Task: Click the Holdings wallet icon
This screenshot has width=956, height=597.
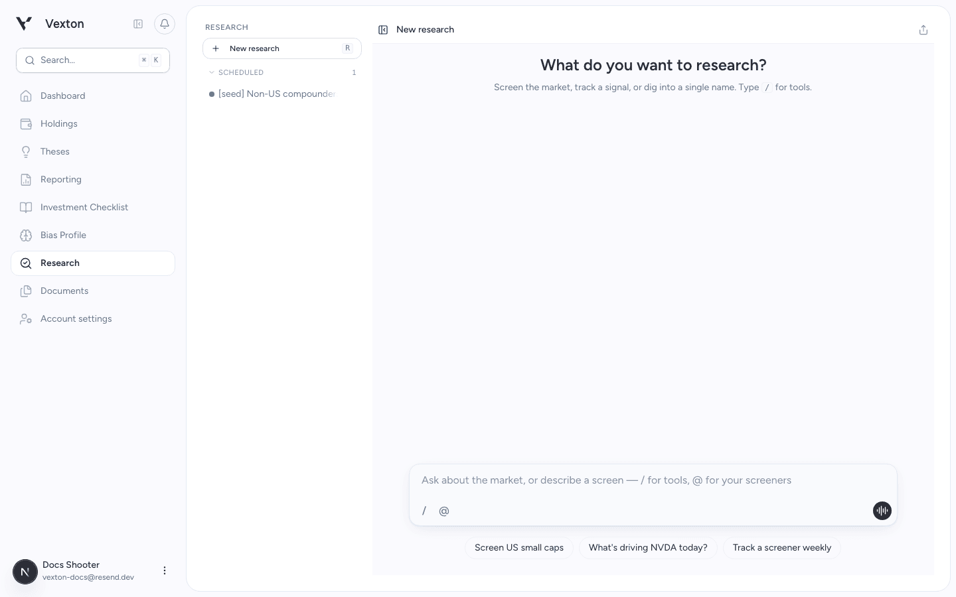Action: point(26,124)
